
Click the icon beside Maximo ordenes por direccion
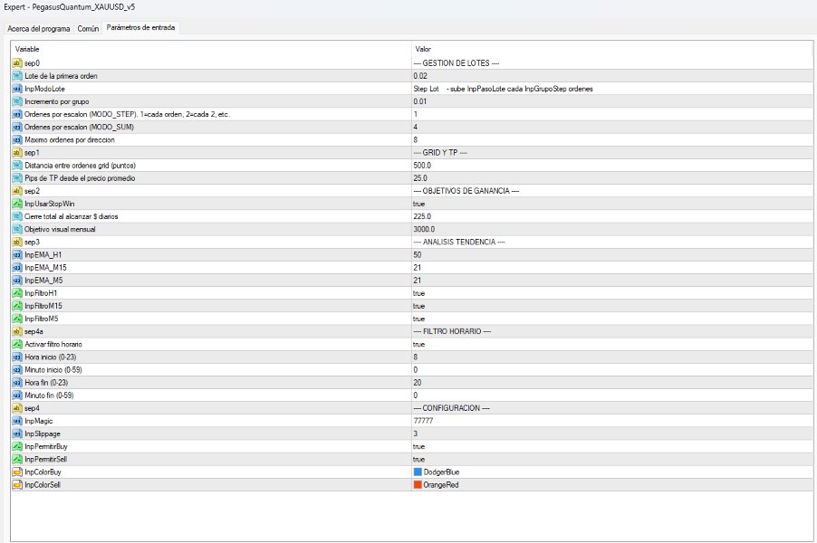[x=17, y=139]
